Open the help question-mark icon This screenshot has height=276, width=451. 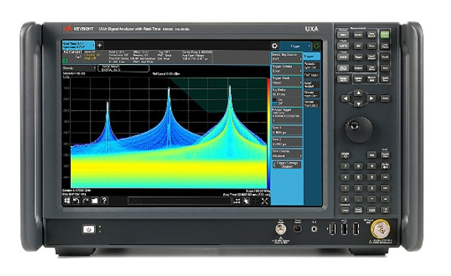pyautogui.click(x=104, y=201)
